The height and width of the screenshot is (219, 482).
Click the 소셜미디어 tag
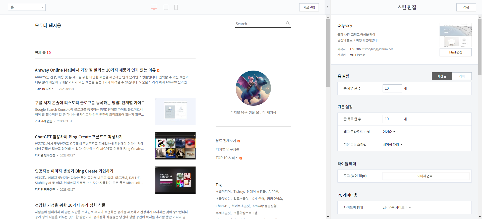[223, 192]
